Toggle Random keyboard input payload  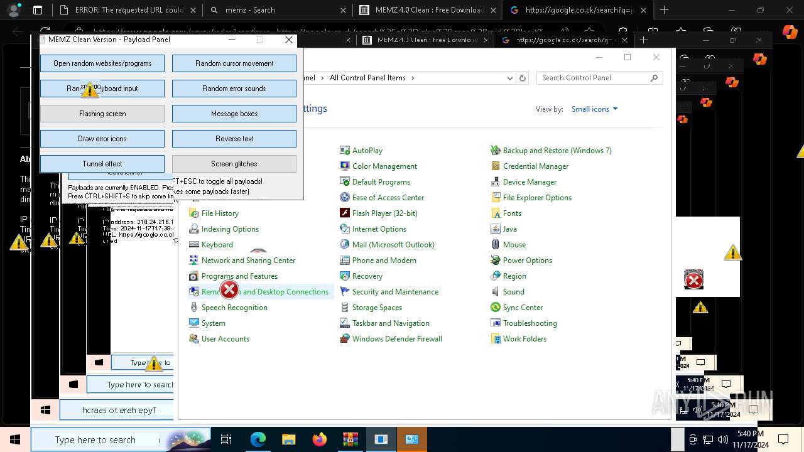(x=102, y=89)
